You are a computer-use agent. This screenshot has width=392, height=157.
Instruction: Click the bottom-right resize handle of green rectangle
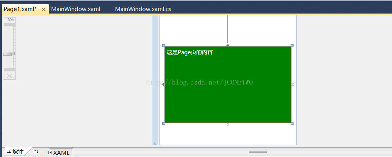292,123
